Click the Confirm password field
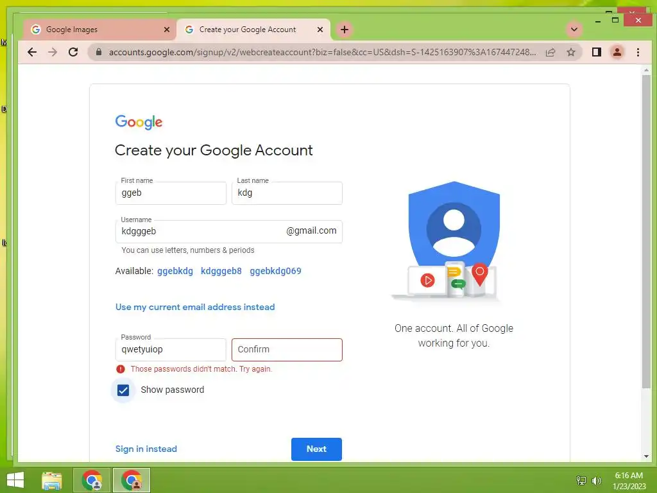 click(287, 350)
